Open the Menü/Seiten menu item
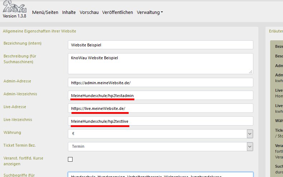Viewport: 283px width, 177px height. coord(45,12)
